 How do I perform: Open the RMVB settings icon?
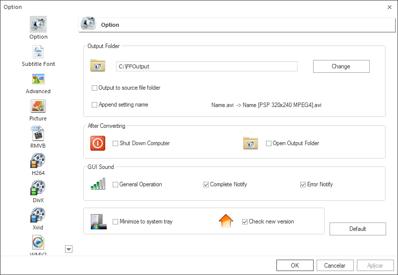click(x=38, y=133)
